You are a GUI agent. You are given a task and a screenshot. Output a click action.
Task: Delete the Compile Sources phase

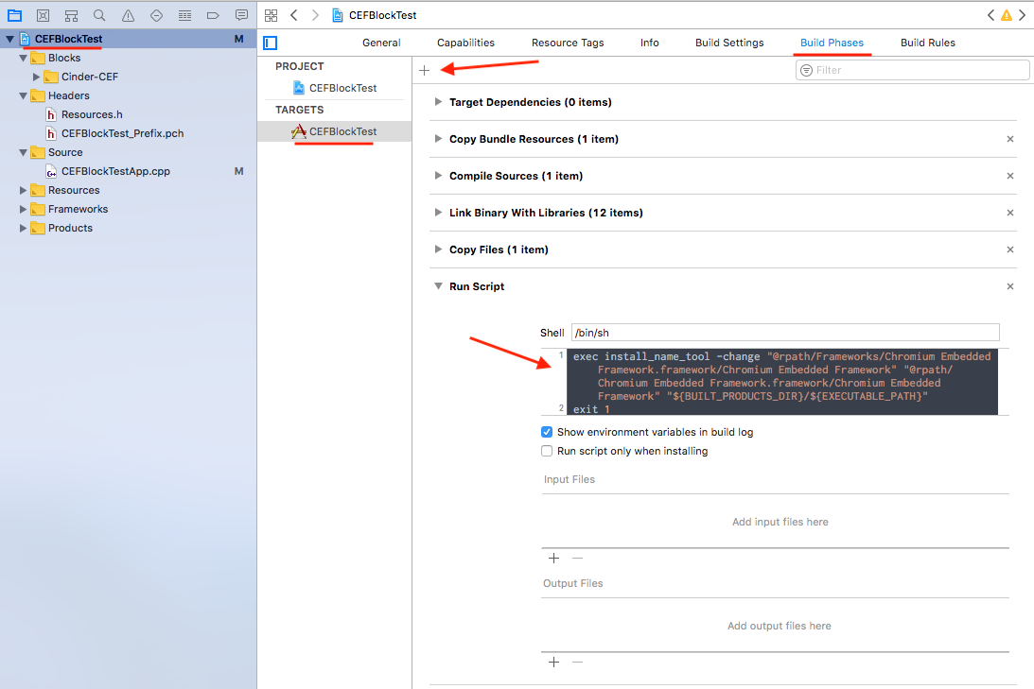[1009, 176]
